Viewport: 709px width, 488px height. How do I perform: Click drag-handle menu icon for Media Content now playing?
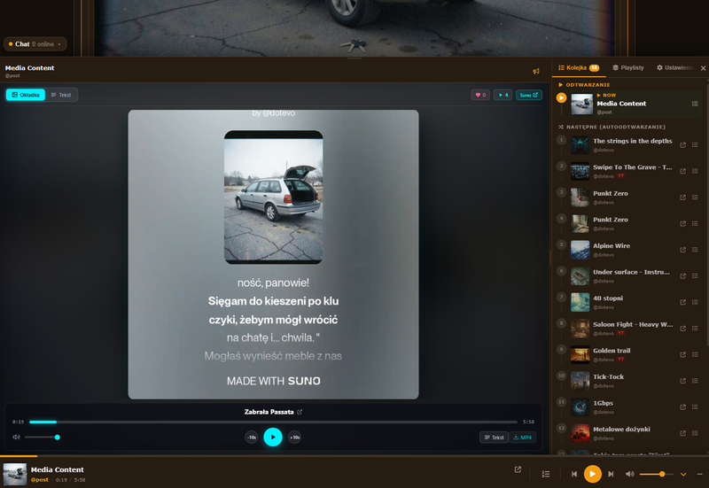click(x=695, y=104)
